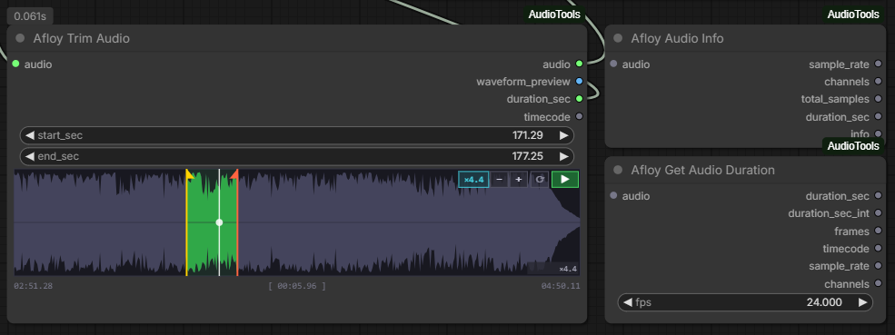Click the x4.4 zoom level button
Image resolution: width=895 pixels, height=335 pixels.
tap(473, 179)
